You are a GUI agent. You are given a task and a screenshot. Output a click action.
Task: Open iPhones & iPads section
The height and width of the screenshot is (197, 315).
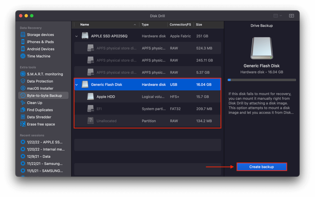pyautogui.click(x=40, y=42)
